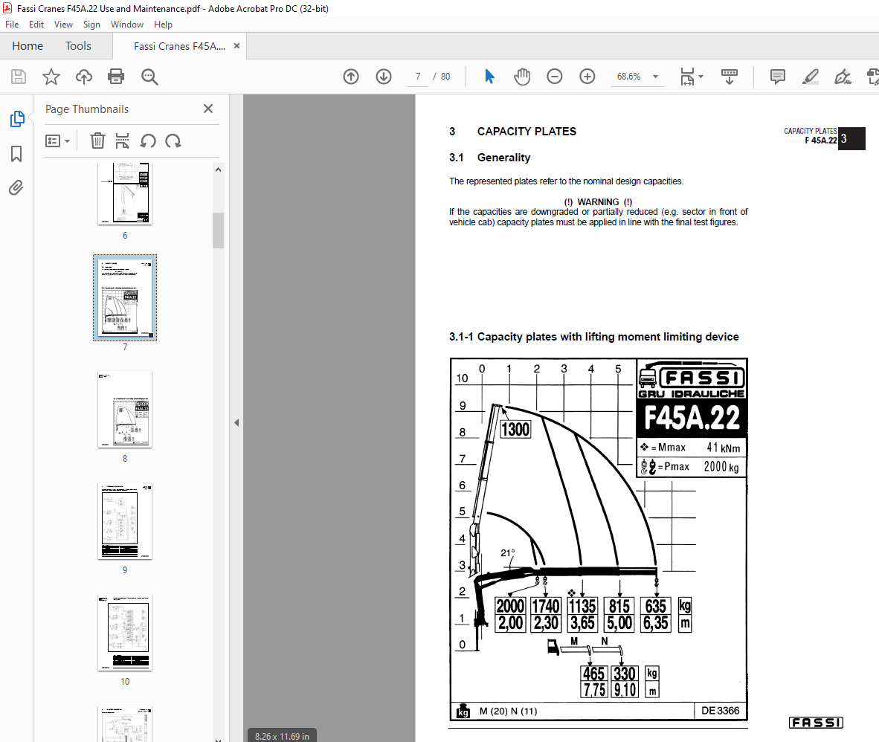Add document to starred favorites
This screenshot has height=742, width=879.
(x=51, y=77)
